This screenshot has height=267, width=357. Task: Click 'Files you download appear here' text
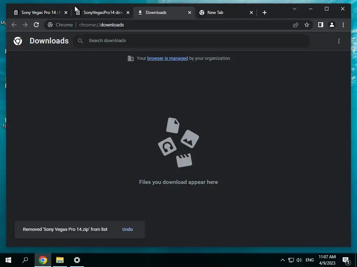coord(178,182)
